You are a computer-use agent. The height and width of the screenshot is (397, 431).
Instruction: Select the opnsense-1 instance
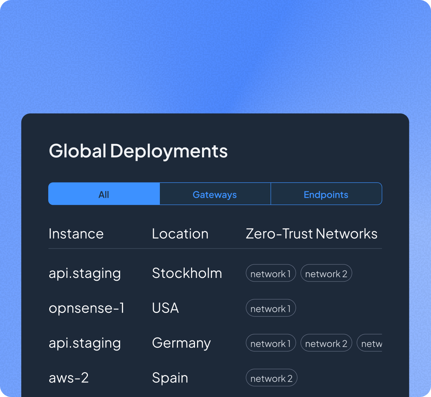pyautogui.click(x=86, y=308)
